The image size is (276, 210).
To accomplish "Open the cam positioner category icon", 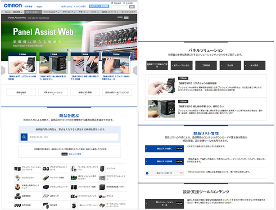I will click(x=18, y=178).
